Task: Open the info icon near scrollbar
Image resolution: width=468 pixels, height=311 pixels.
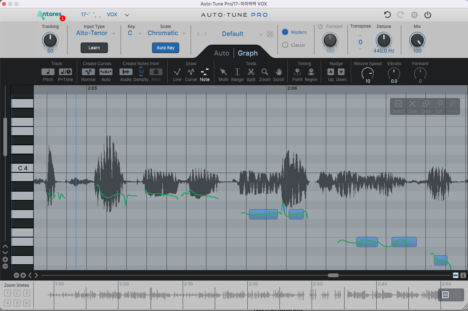Action: [463, 275]
